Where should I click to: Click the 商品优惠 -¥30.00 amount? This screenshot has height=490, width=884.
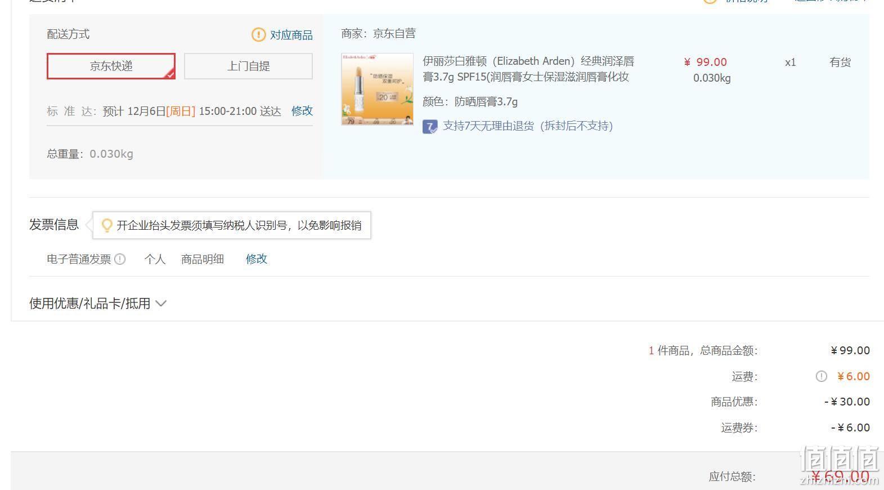point(847,402)
